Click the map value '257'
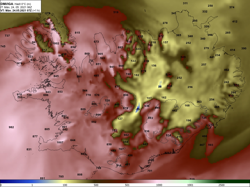Viewport: 250px width, 187px height. 204,65
